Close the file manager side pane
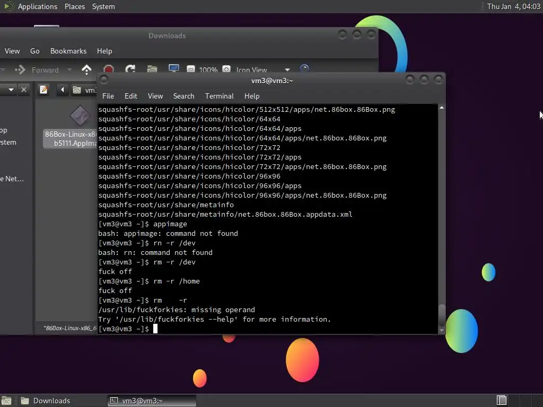This screenshot has height=407, width=543. point(23,90)
